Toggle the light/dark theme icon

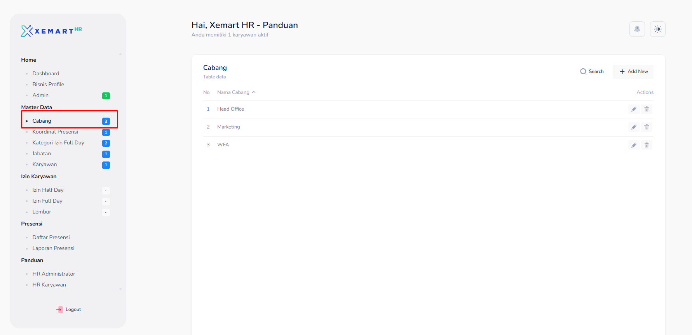click(657, 29)
